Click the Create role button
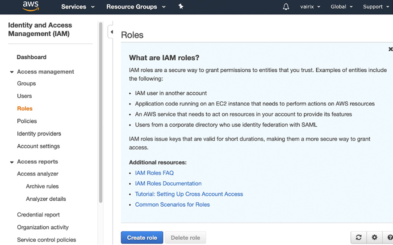 pyautogui.click(x=142, y=237)
